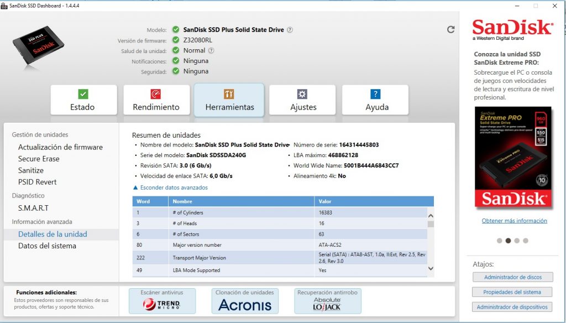Select the Transport Major Version row
The height and width of the screenshot is (323, 566).
point(280,258)
